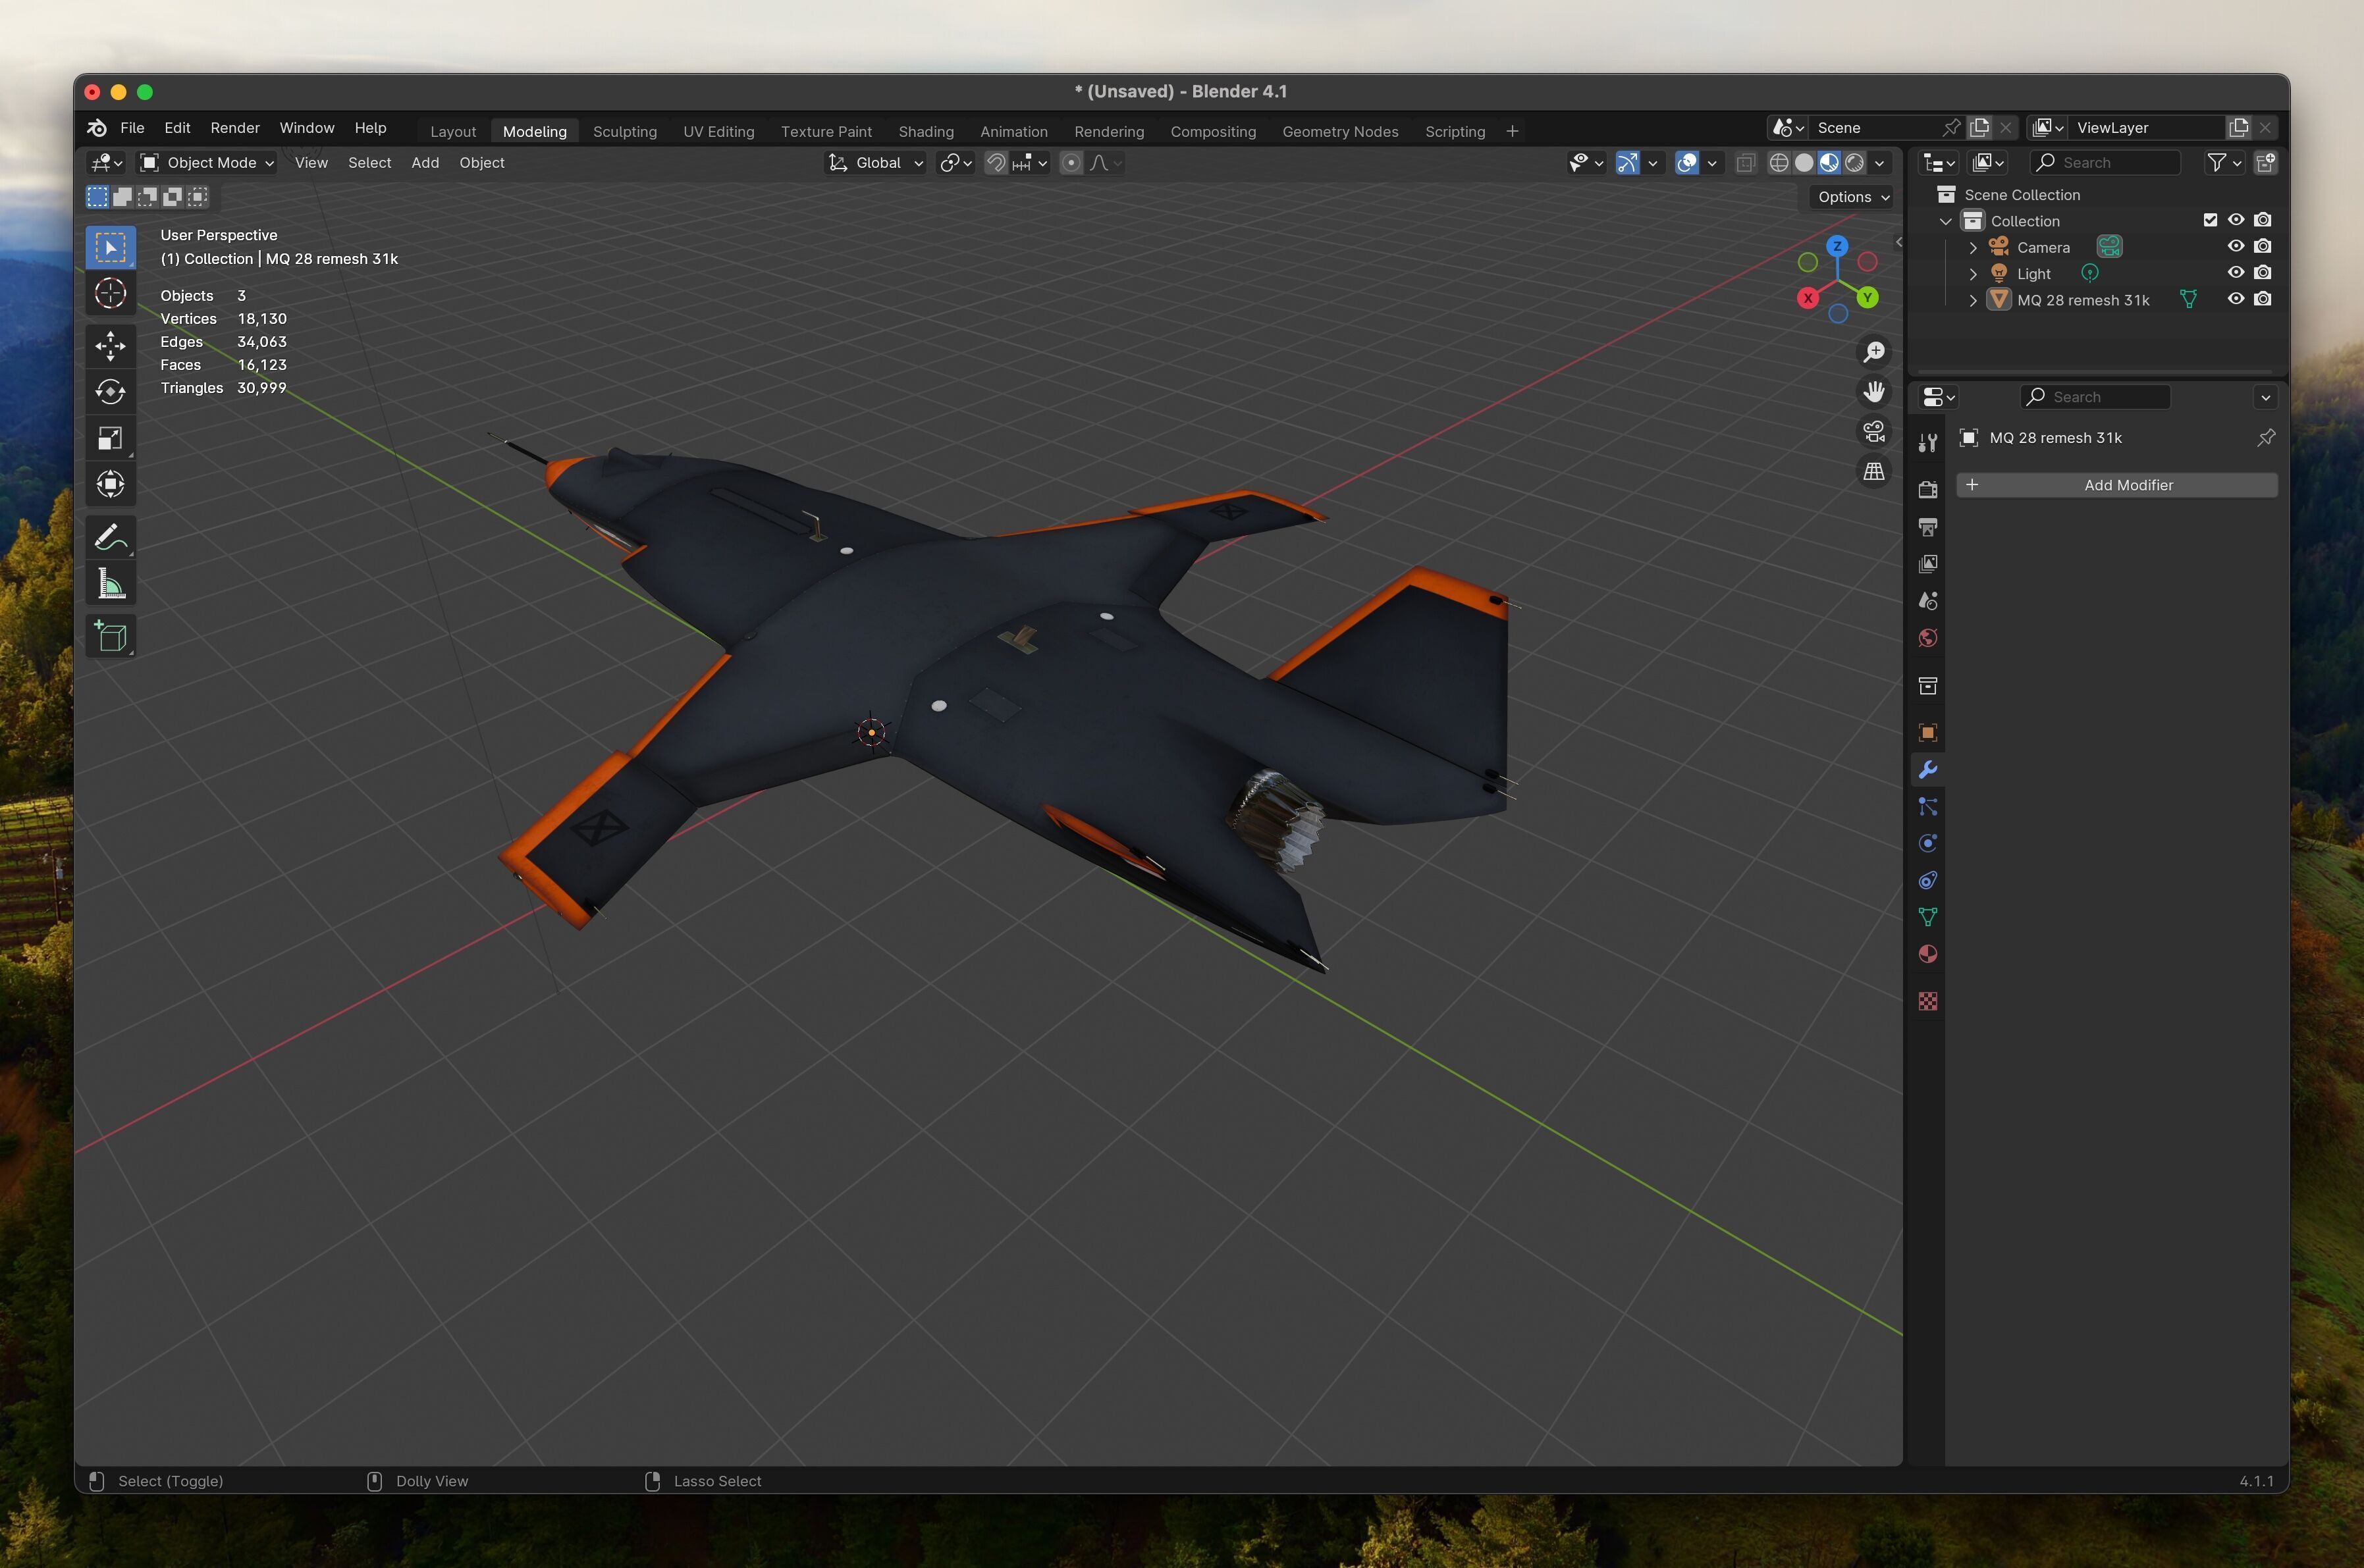
Task: Open the Scene properties tab
Action: click(1928, 601)
